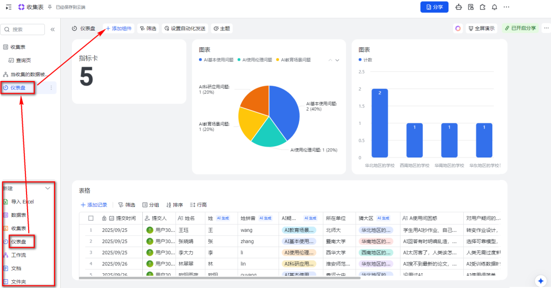Toggle the sidebar outline icon at top-left
This screenshot has height=288, width=551.
tap(9, 7)
